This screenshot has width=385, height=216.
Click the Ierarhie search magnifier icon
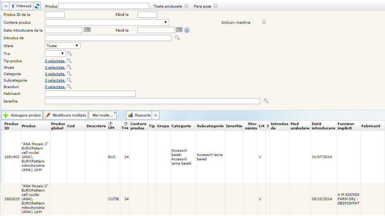click(266, 101)
